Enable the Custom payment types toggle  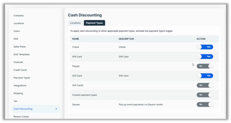tap(205, 95)
